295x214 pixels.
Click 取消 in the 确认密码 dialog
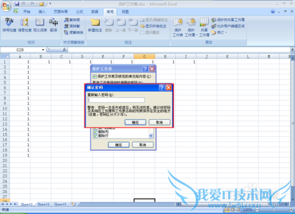(159, 122)
